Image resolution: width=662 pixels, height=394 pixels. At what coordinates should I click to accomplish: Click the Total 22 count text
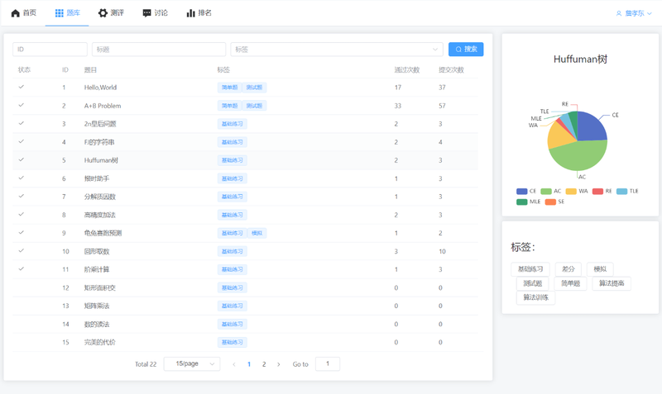(x=146, y=364)
